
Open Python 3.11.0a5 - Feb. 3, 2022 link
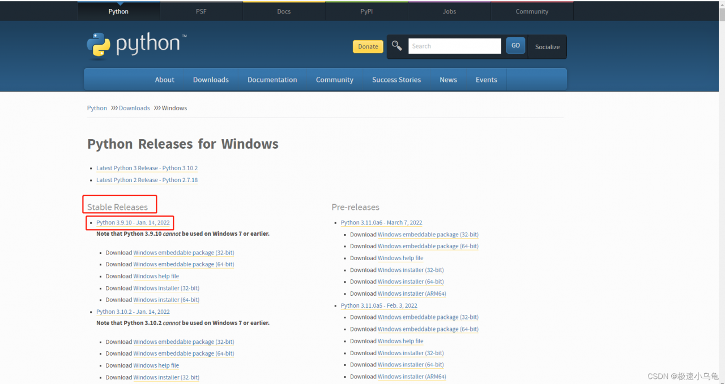coord(378,305)
